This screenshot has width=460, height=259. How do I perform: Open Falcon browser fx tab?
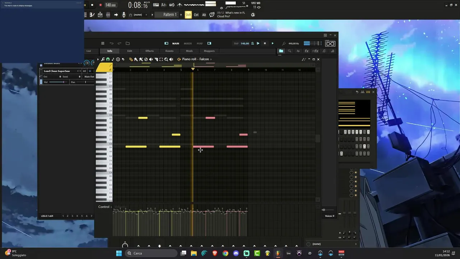(307, 51)
